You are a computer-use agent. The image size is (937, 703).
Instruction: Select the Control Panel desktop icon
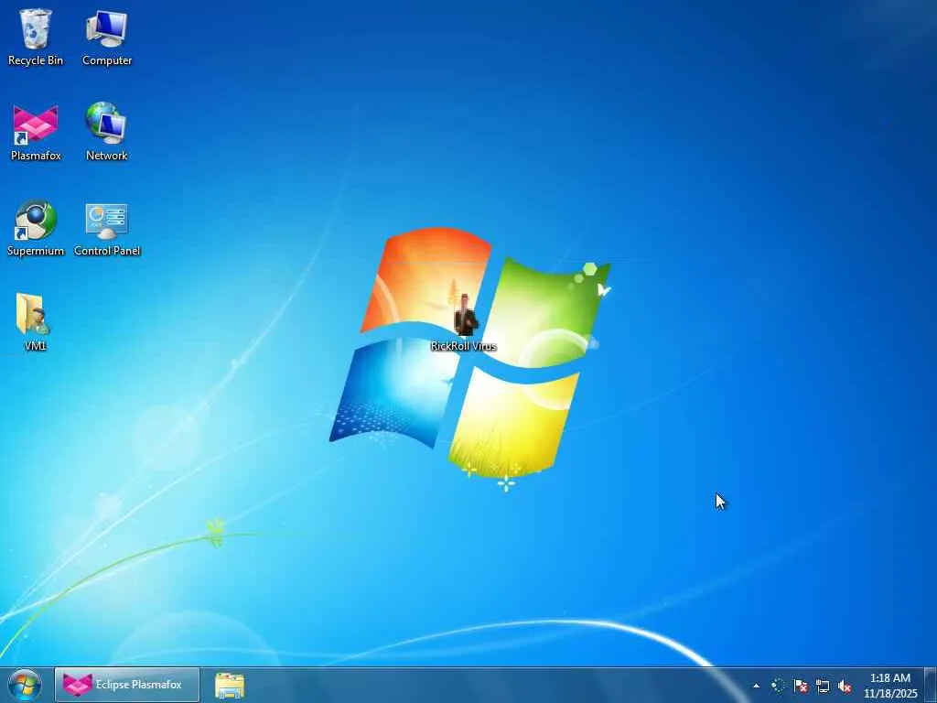107,228
